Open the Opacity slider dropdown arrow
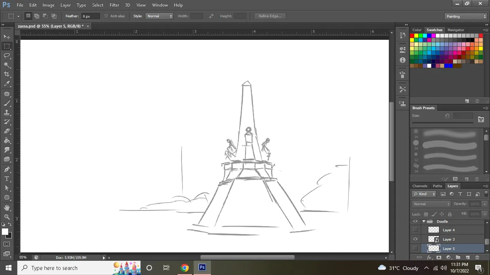 click(x=484, y=204)
